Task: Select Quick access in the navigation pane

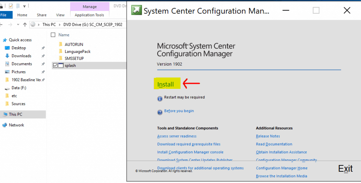Action: tap(20, 40)
